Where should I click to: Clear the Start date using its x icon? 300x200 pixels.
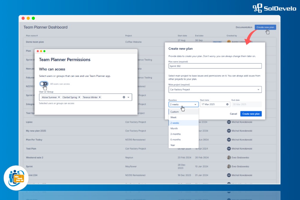[227, 104]
